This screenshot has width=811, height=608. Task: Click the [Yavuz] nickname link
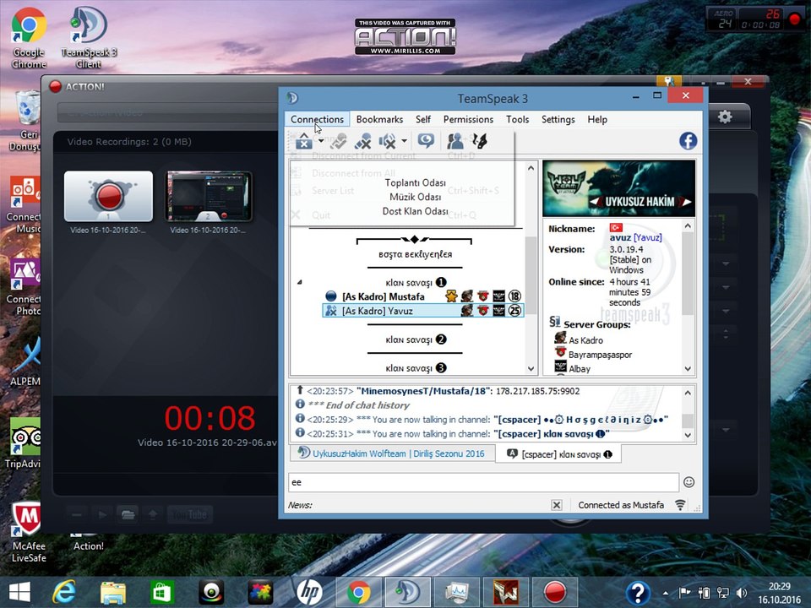click(648, 237)
